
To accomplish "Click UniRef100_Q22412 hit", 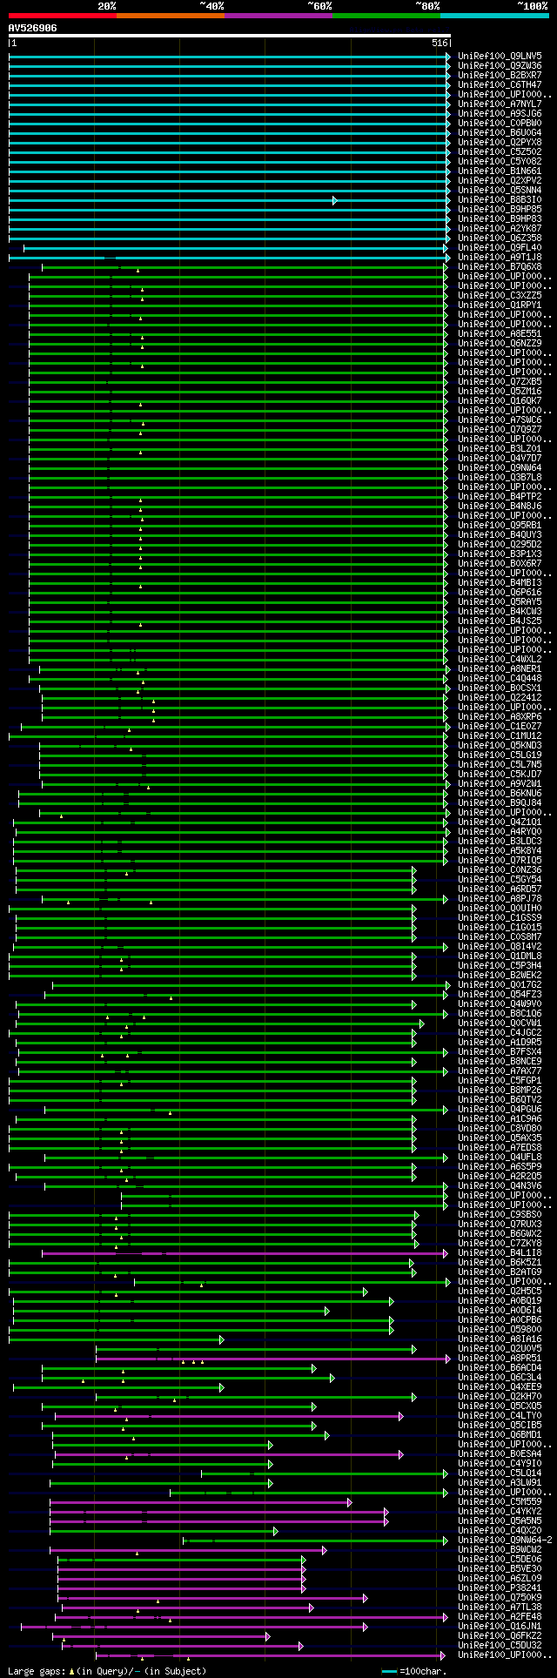I will [x=499, y=697].
